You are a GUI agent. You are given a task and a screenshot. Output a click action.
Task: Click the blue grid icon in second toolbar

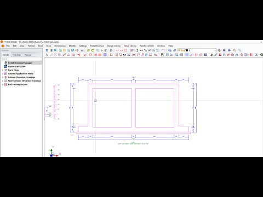pyautogui.click(x=187, y=55)
